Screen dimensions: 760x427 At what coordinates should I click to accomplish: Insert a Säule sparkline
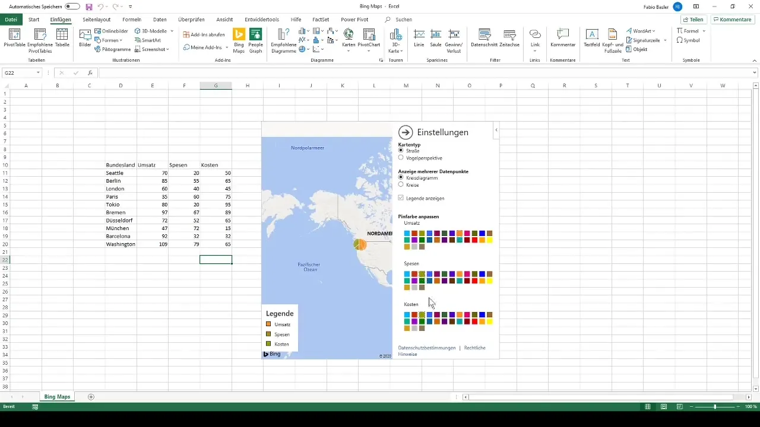click(436, 39)
